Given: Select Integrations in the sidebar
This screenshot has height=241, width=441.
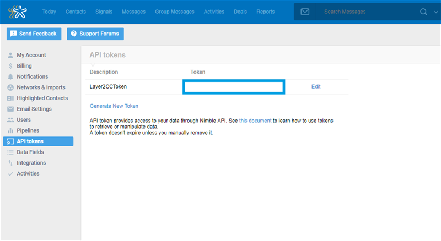Looking at the screenshot, I should 31,163.
